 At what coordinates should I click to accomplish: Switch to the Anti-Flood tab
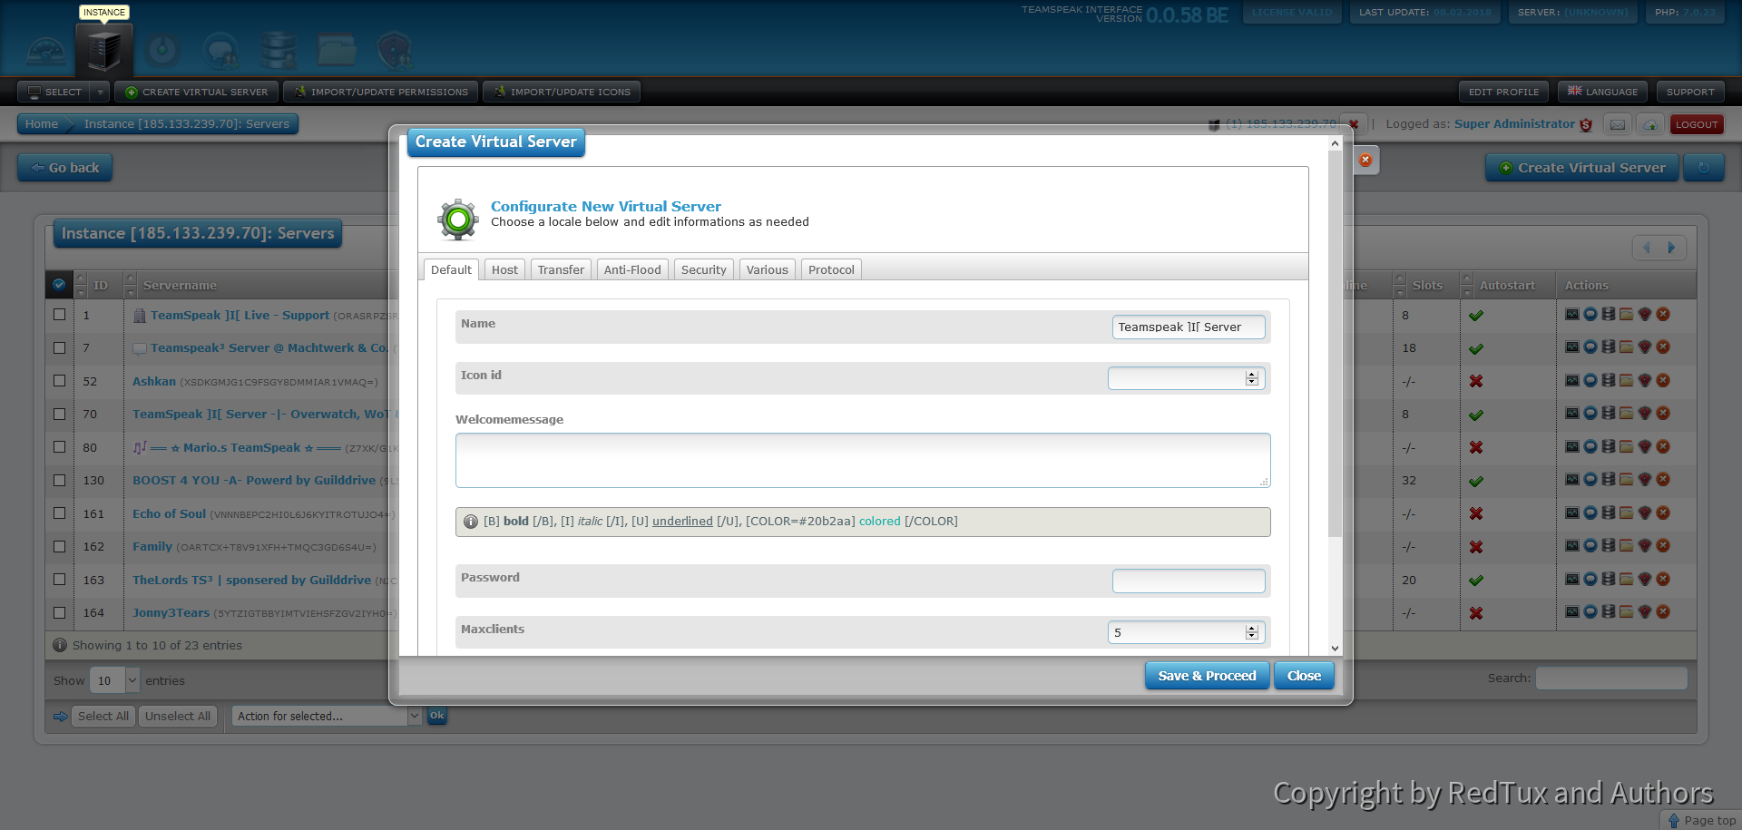tap(632, 269)
